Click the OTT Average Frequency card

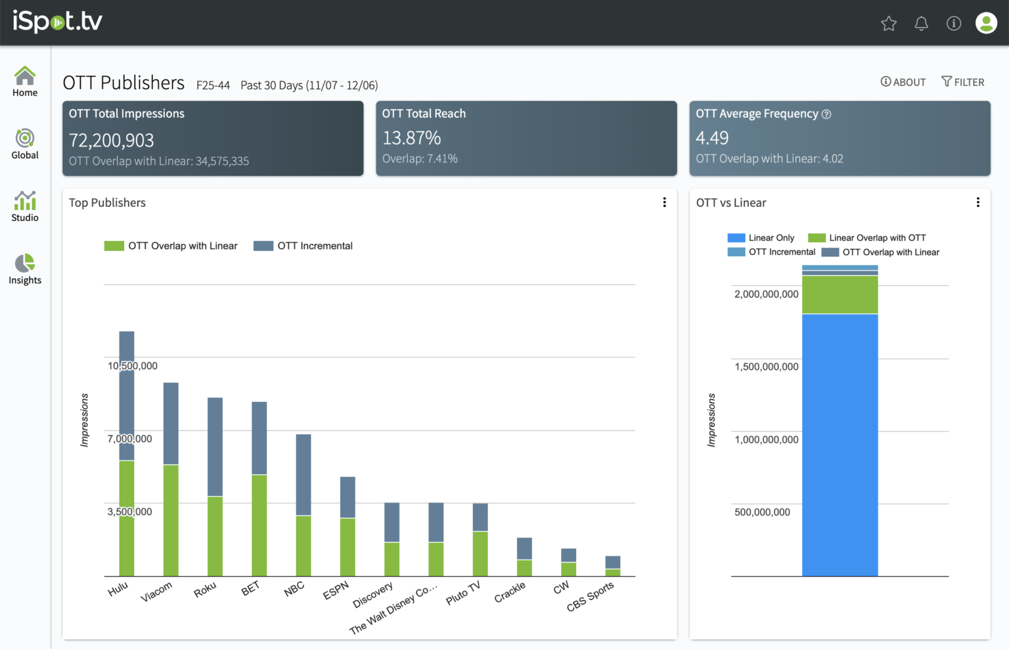840,138
